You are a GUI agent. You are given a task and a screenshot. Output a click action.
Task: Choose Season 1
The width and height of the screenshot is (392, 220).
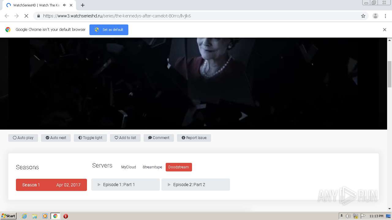point(51,185)
